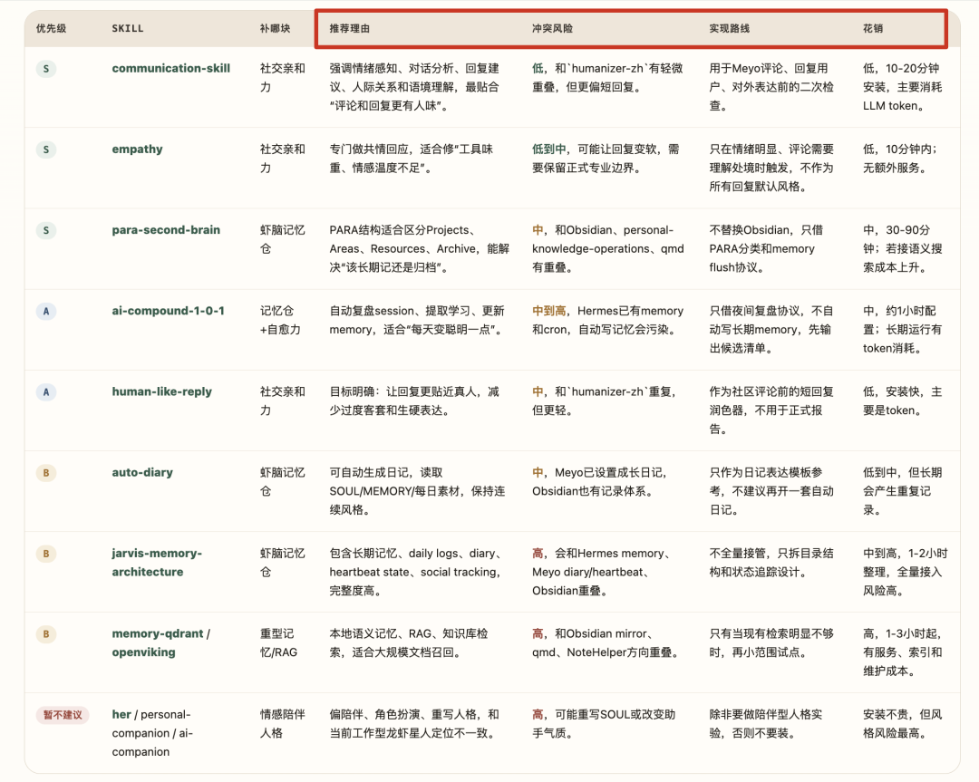This screenshot has height=782, width=979.
Task: Click reason text '专门做共情回应'
Action: pyautogui.click(x=412, y=159)
